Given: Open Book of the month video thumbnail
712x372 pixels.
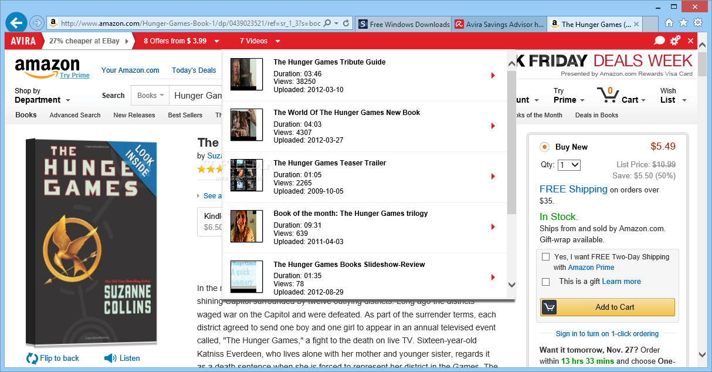Looking at the screenshot, I should (x=246, y=226).
